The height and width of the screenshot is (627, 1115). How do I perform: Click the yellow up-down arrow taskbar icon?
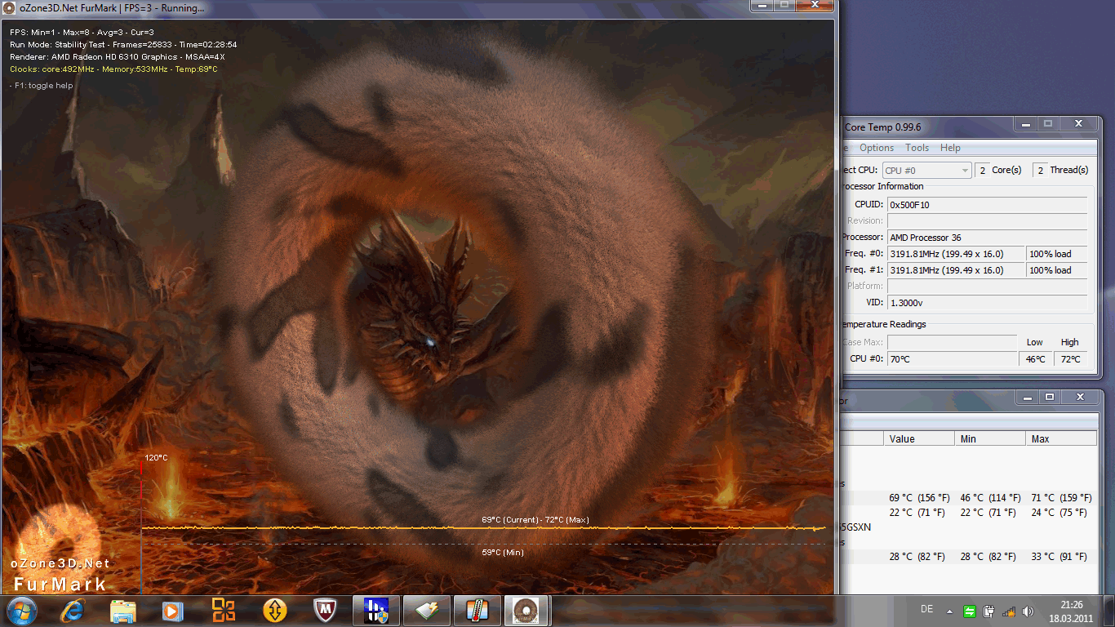[x=275, y=611]
